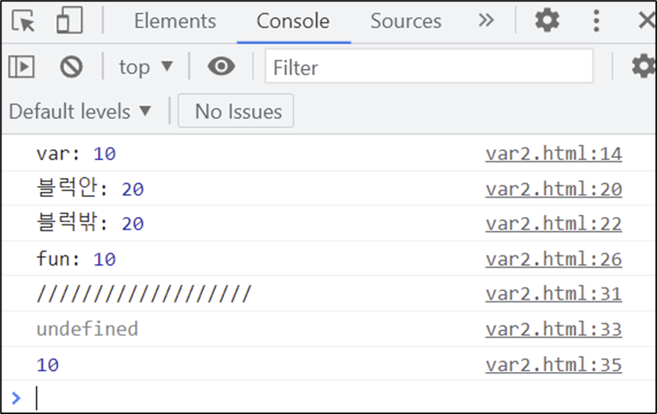
Task: Open DevTools settings gear in top bar
Action: pyautogui.click(x=547, y=20)
